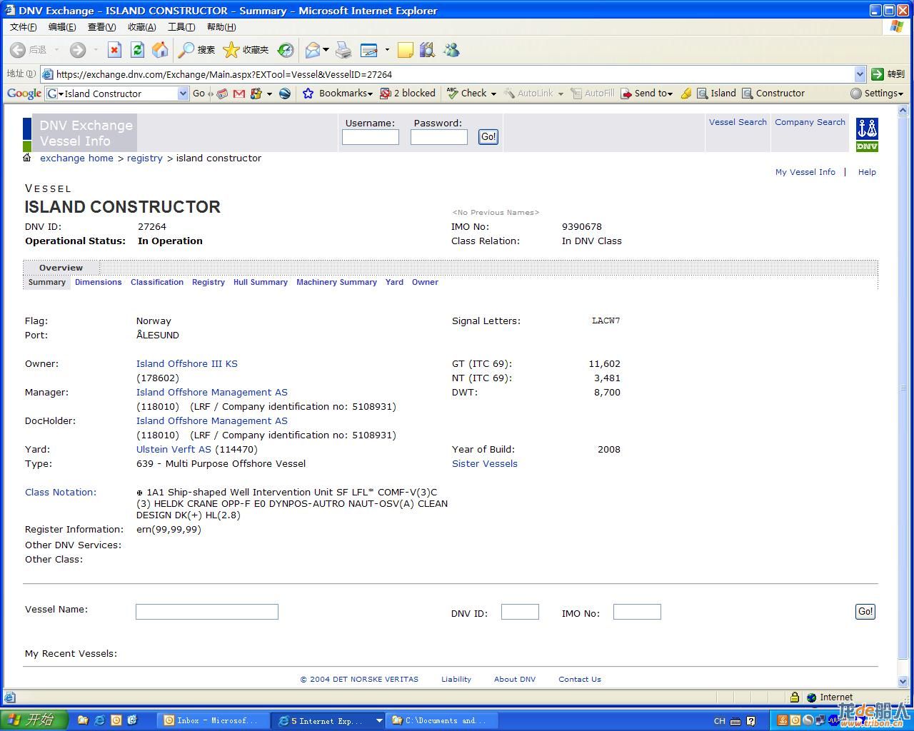Click the DNV logo icon
The width and height of the screenshot is (914, 731).
[x=867, y=135]
